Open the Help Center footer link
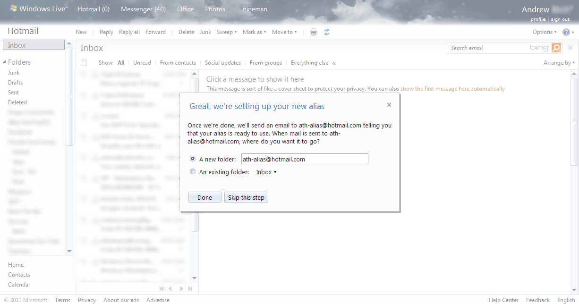This screenshot has width=579, height=304. pos(503,300)
